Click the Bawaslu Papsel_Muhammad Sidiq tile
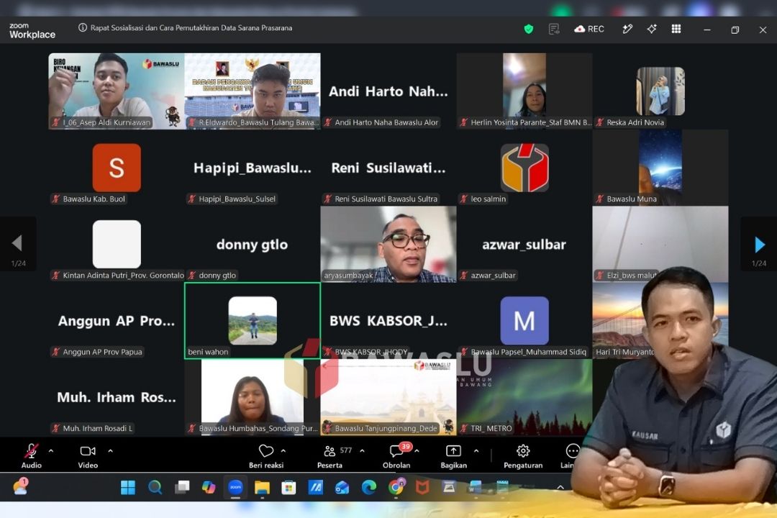This screenshot has width=777, height=518. tap(524, 321)
